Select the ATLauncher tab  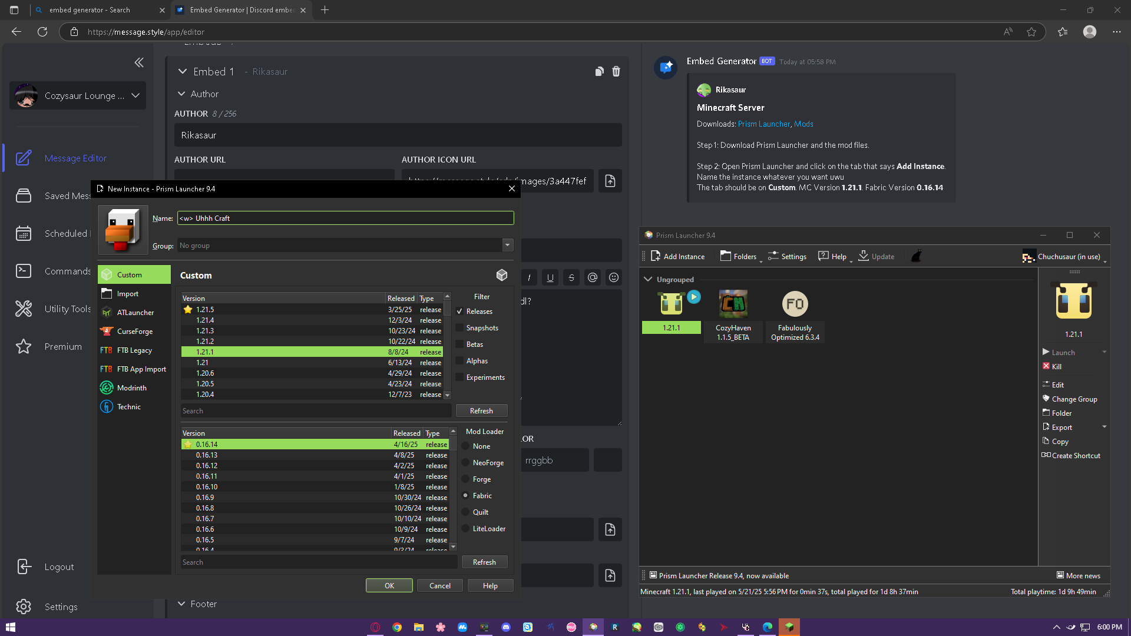[x=134, y=313]
